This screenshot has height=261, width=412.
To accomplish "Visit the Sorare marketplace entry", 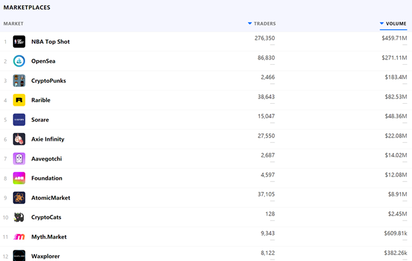I will [x=40, y=120].
